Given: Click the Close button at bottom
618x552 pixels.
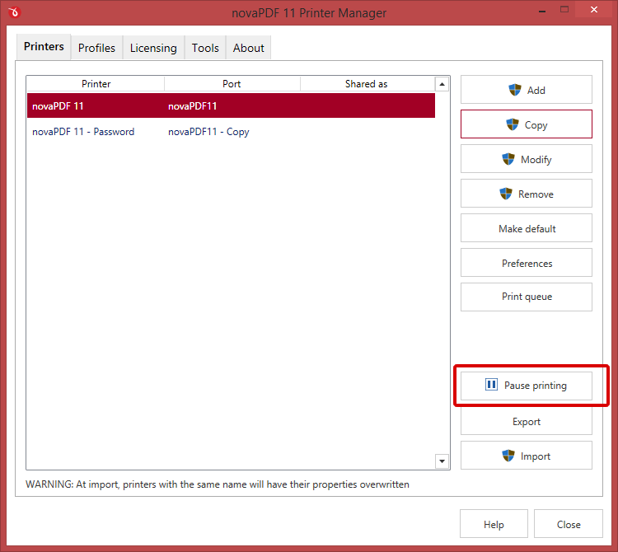Looking at the screenshot, I should (x=569, y=524).
